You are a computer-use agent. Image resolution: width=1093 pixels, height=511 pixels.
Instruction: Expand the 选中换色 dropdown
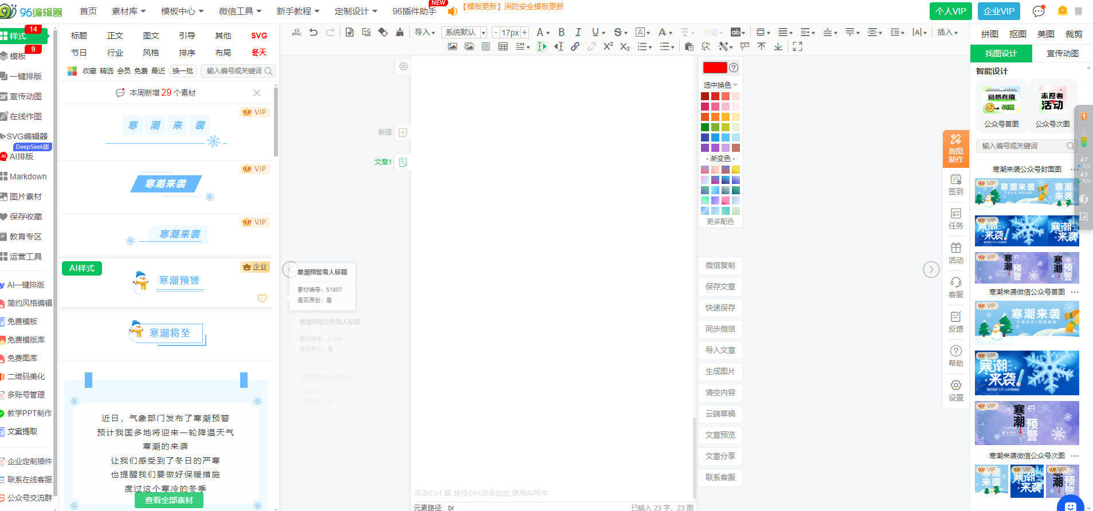click(x=720, y=85)
